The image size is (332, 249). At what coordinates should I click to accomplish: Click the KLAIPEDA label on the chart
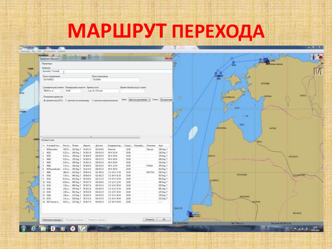(x=214, y=181)
